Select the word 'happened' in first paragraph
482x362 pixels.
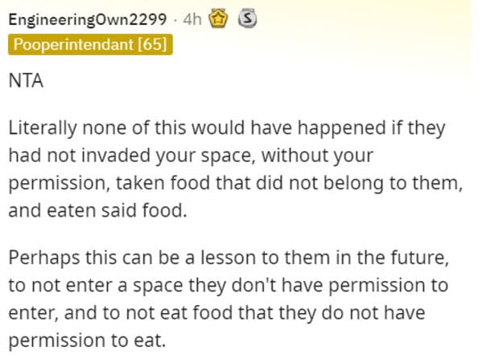(x=341, y=128)
